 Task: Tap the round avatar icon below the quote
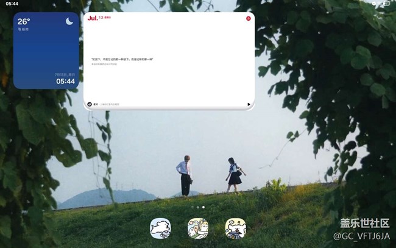point(89,104)
